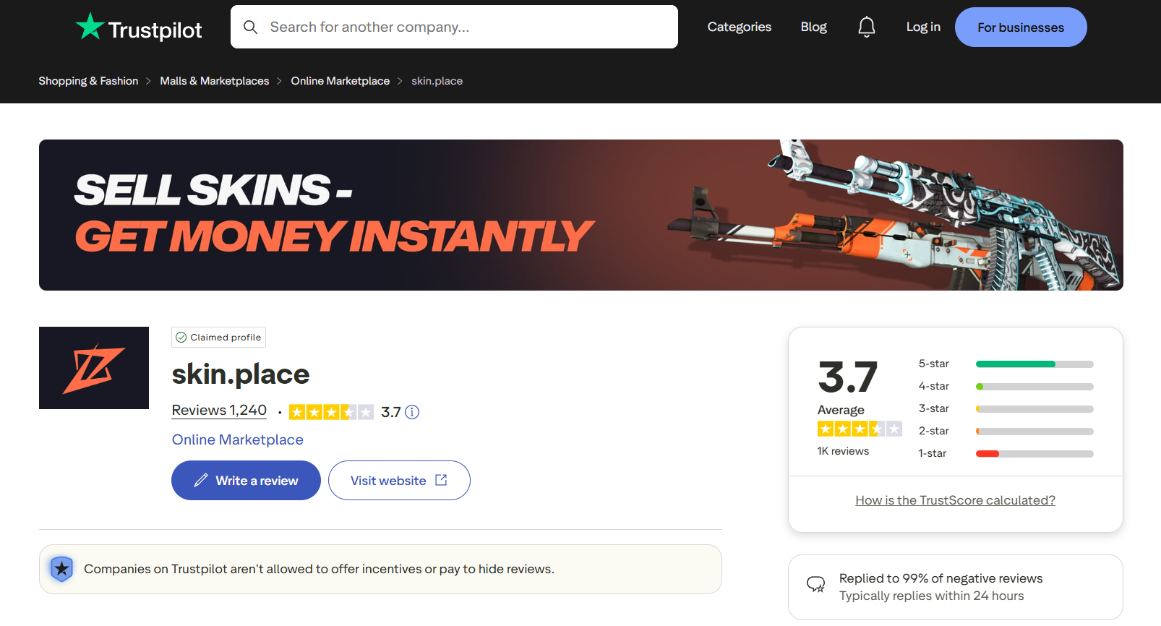Open the notifications bell
The width and height of the screenshot is (1161, 626).
866,27
